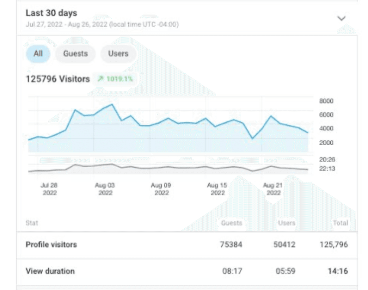Select the View duration row label
Screen dimensions: 368x290
point(50,271)
